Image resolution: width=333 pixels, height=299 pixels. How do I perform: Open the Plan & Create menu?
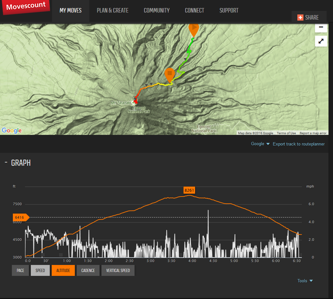(113, 11)
